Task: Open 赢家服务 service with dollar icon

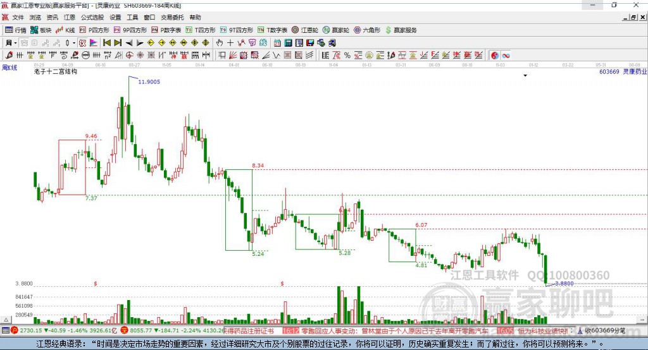Action: [401, 30]
